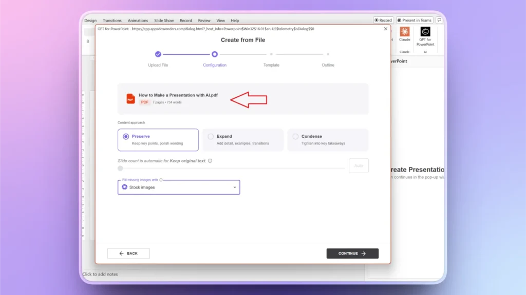Close the GPT for PowerPoint dialog
This screenshot has width=526, height=295.
(x=385, y=29)
